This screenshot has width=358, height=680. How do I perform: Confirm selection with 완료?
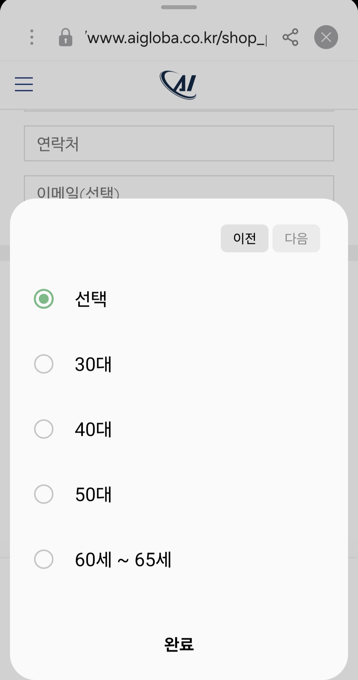tap(179, 644)
